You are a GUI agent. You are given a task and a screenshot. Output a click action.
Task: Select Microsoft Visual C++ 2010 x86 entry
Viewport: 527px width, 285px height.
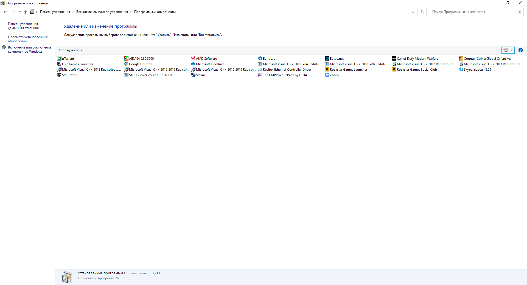tap(357, 64)
